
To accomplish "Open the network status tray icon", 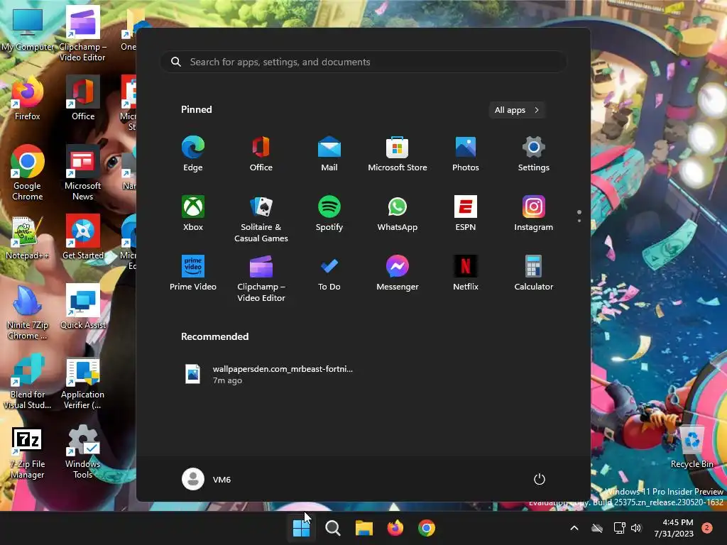I will pyautogui.click(x=619, y=528).
